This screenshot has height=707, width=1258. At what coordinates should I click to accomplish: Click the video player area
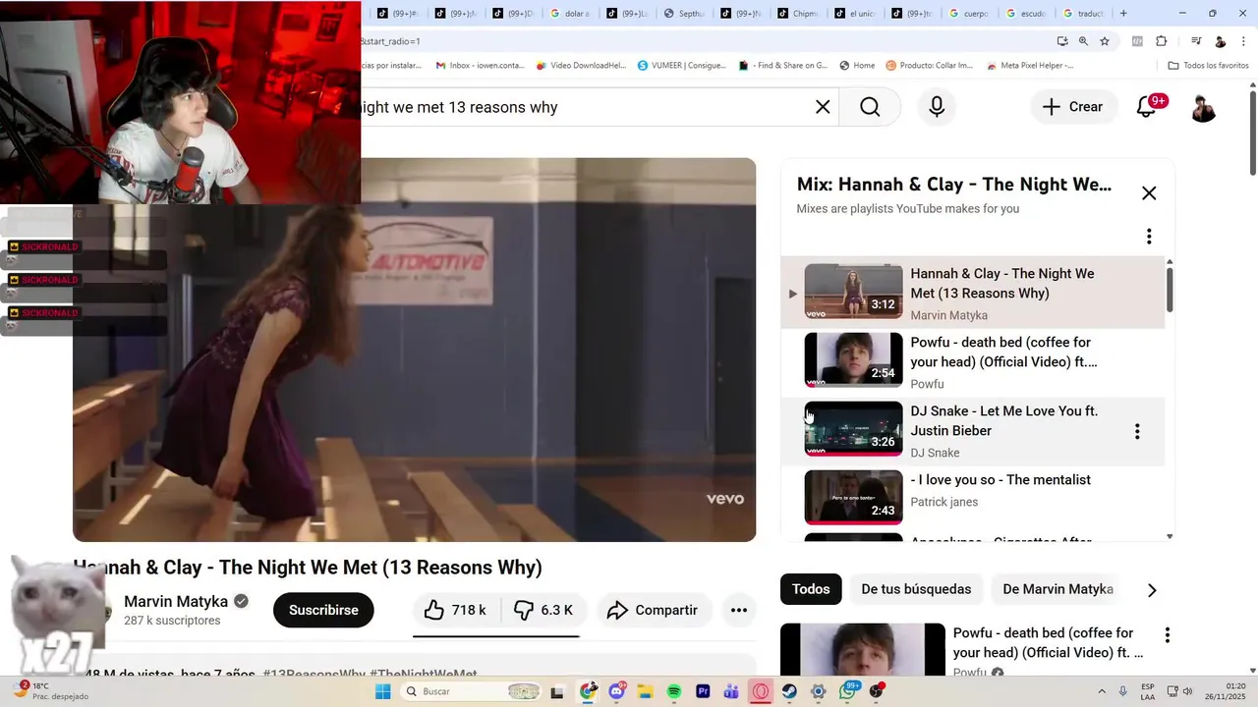click(x=414, y=350)
